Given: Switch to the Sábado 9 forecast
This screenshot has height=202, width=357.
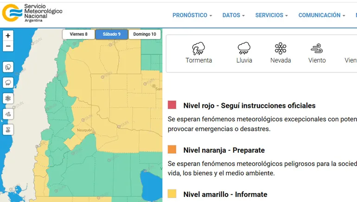Looking at the screenshot, I should pyautogui.click(x=112, y=34).
